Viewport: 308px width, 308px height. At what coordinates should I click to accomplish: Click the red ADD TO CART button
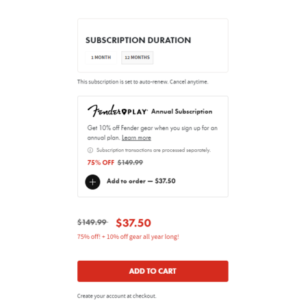pos(153,271)
